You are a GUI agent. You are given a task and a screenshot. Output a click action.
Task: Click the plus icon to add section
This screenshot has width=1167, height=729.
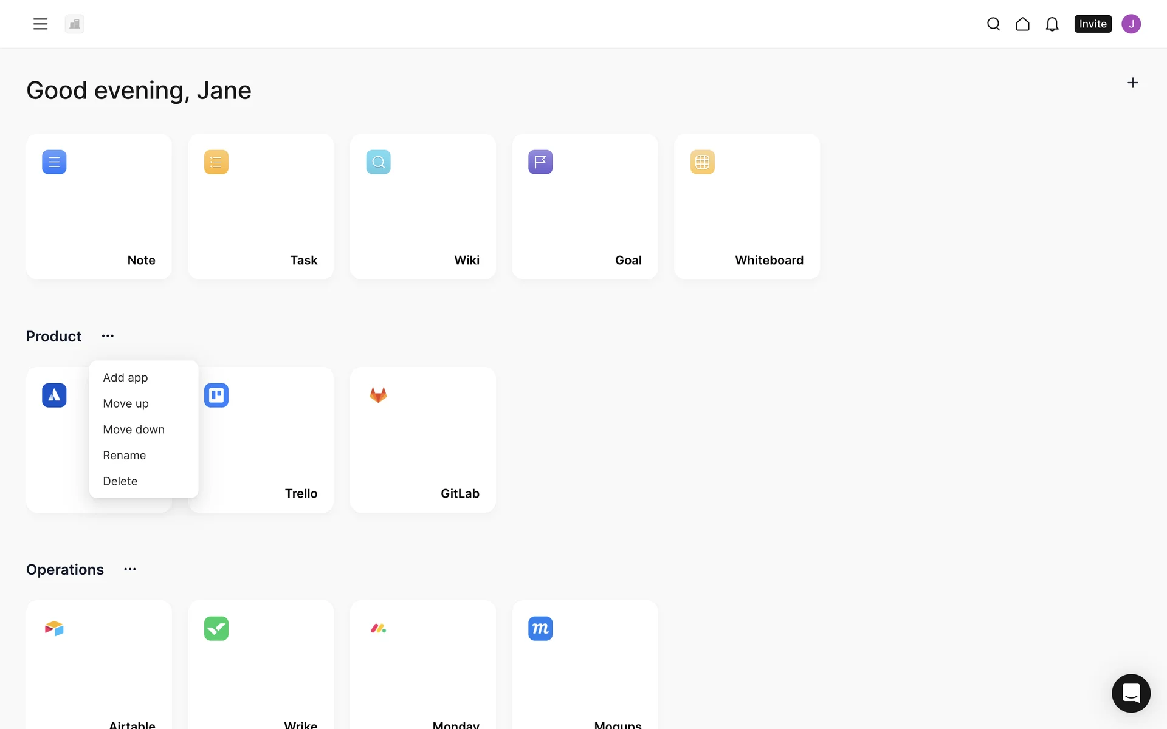1132,83
